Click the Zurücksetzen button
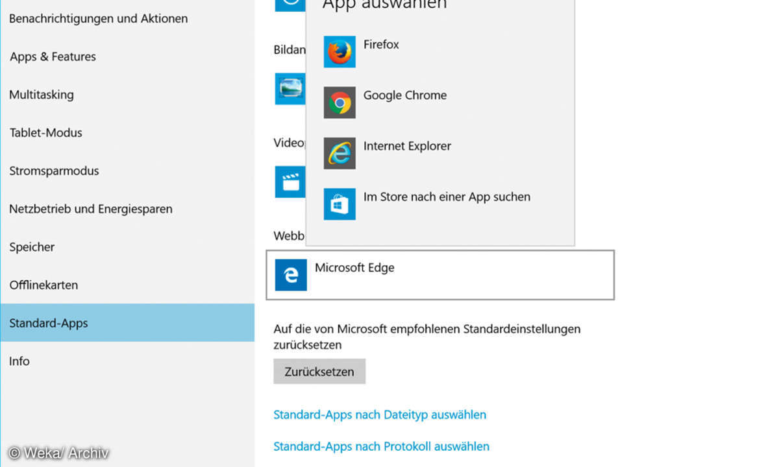 (319, 372)
